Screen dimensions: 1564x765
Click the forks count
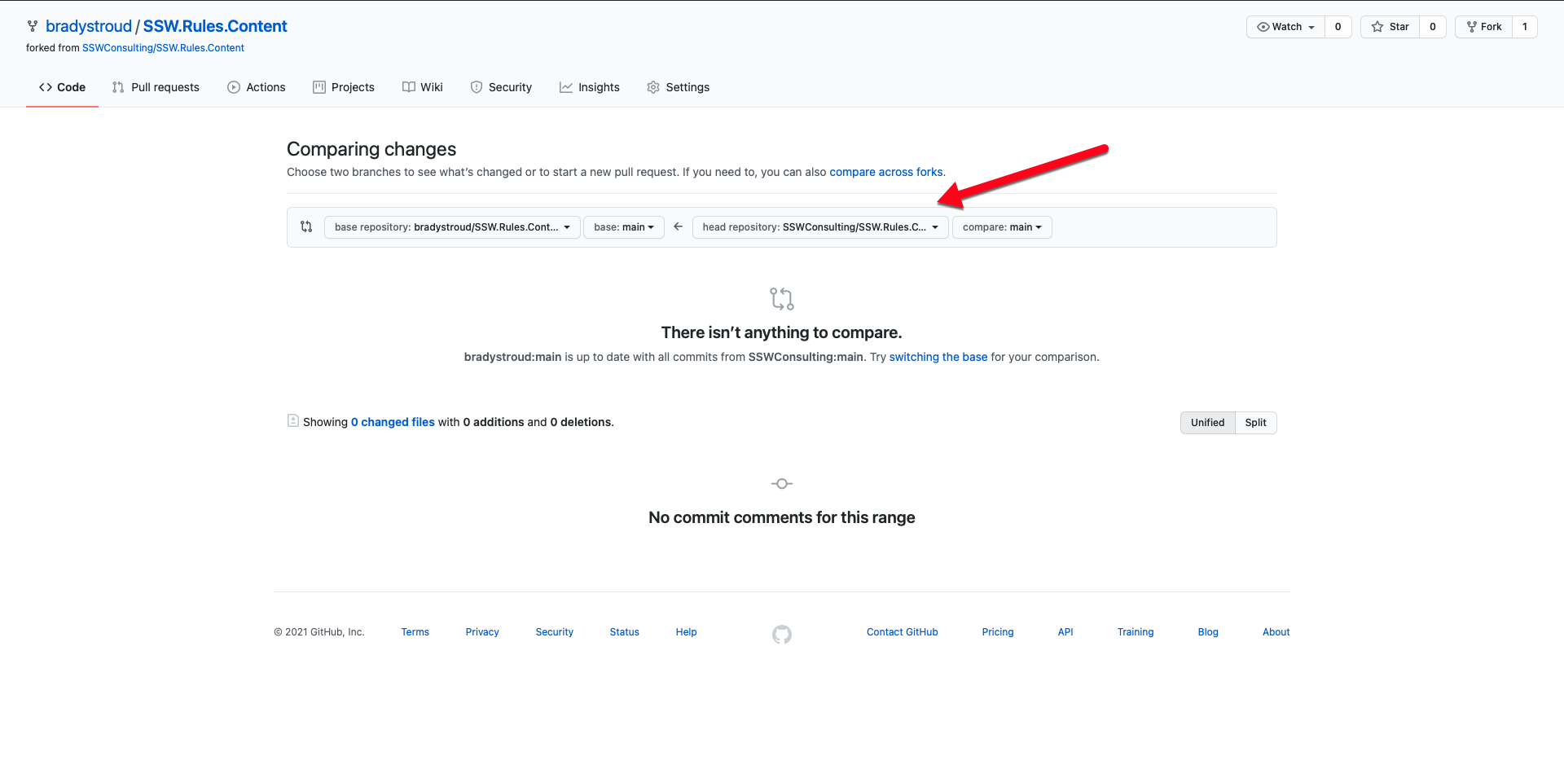click(1525, 27)
